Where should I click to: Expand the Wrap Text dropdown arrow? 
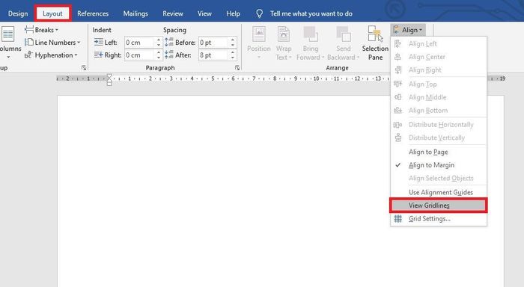pos(290,58)
